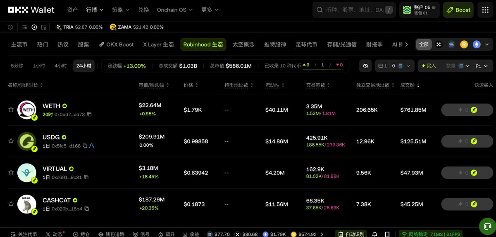The width and height of the screenshot is (496, 237).
Task: Select the 1小时 timeframe
Action: point(39,66)
